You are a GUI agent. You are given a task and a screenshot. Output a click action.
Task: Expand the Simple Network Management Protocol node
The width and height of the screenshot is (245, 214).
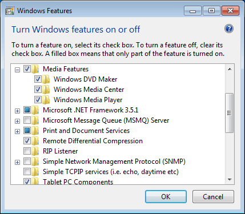point(17,162)
